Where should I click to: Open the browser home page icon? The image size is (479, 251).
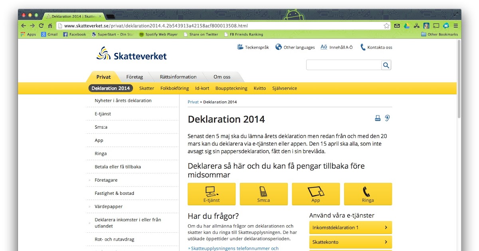(50, 25)
